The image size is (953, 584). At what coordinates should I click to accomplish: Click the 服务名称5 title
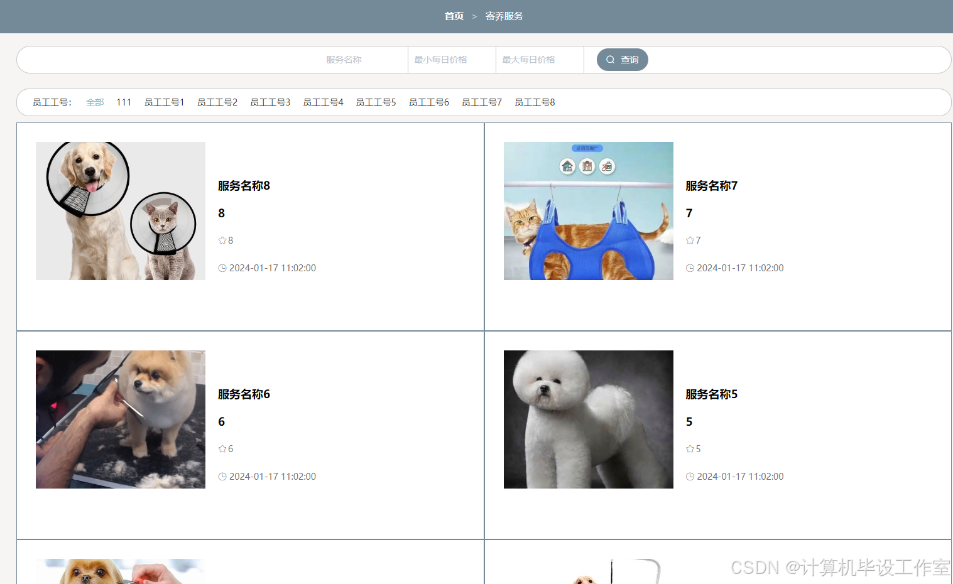tap(712, 394)
